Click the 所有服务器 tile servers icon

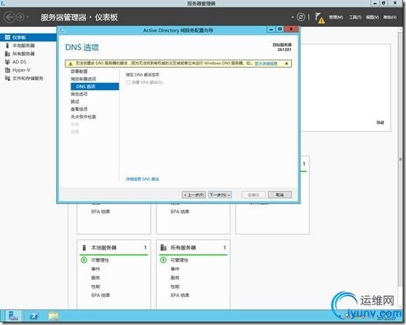(x=164, y=248)
